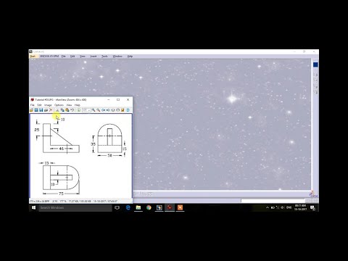Click the Last image page icon in IrfanView toolbar
348x261 pixels.
click(117, 110)
